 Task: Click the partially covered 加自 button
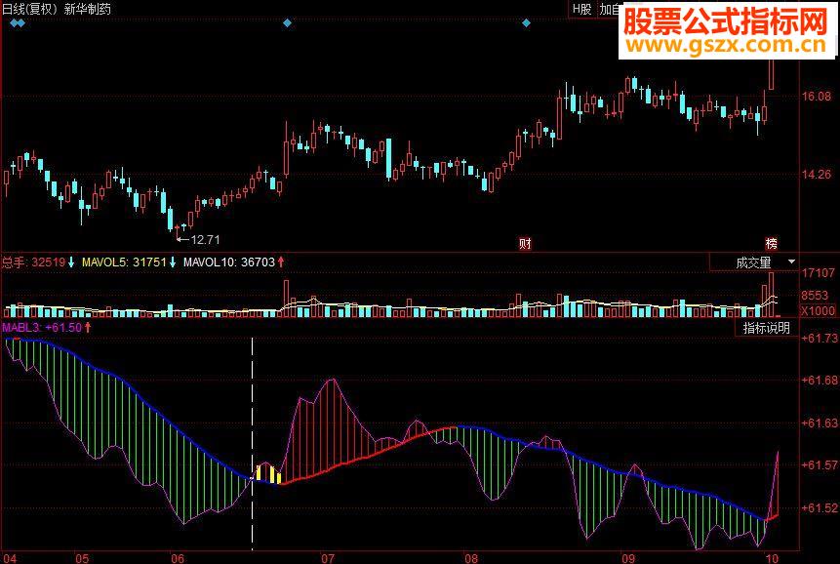coord(608,9)
